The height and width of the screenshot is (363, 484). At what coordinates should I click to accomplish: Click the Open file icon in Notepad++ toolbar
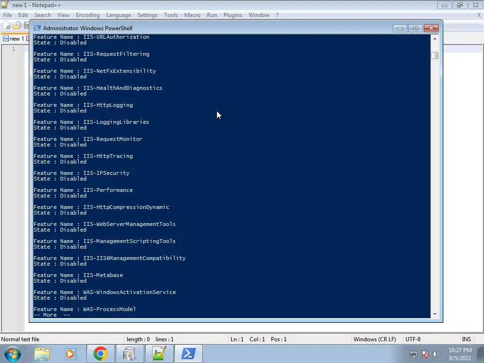click(x=17, y=26)
